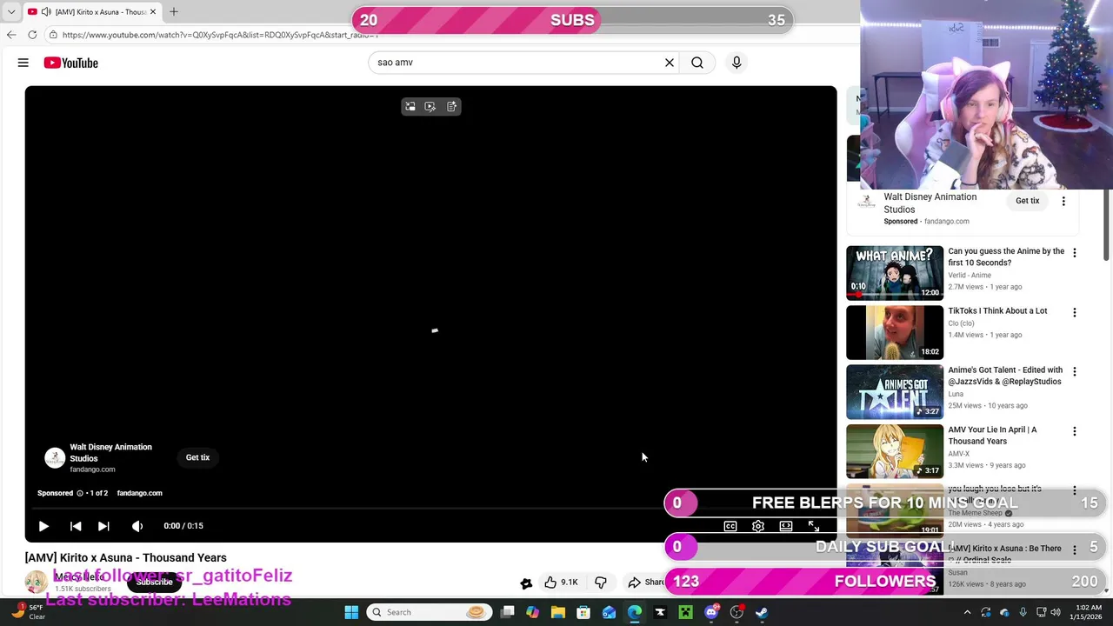Open menu for 'TikToks I Think About a Lot'

[x=1075, y=312]
